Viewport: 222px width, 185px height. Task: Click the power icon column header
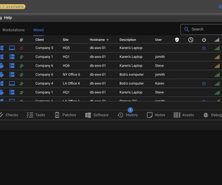coord(204,40)
